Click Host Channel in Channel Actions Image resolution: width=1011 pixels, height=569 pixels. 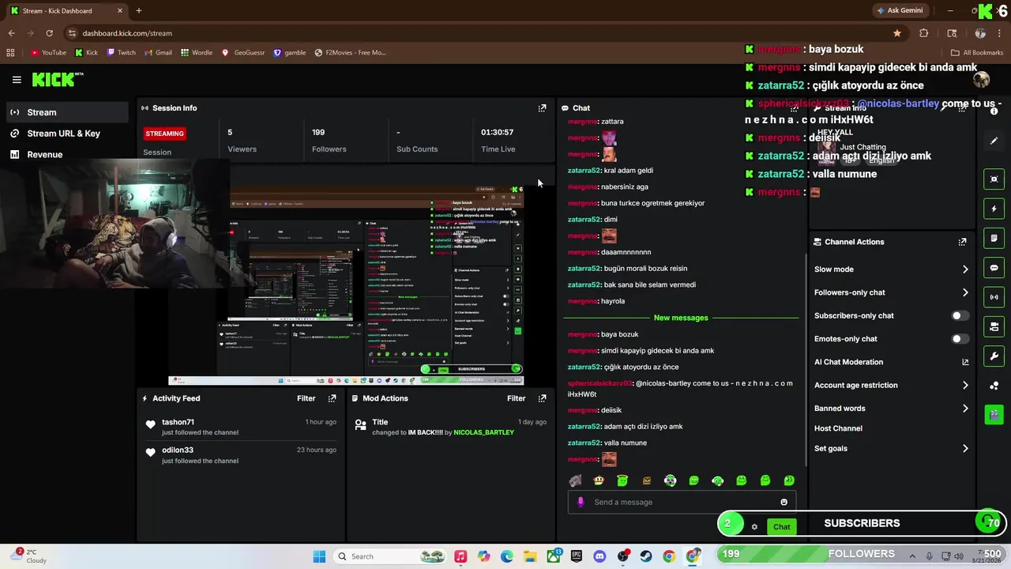click(838, 428)
